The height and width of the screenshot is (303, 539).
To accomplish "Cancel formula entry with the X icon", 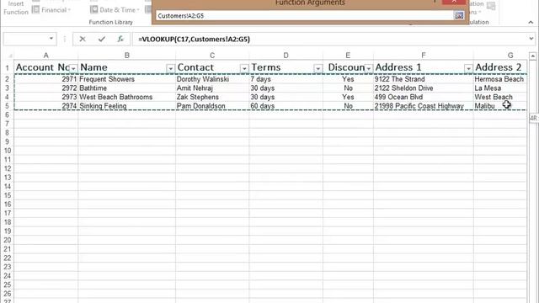I will (83, 40).
